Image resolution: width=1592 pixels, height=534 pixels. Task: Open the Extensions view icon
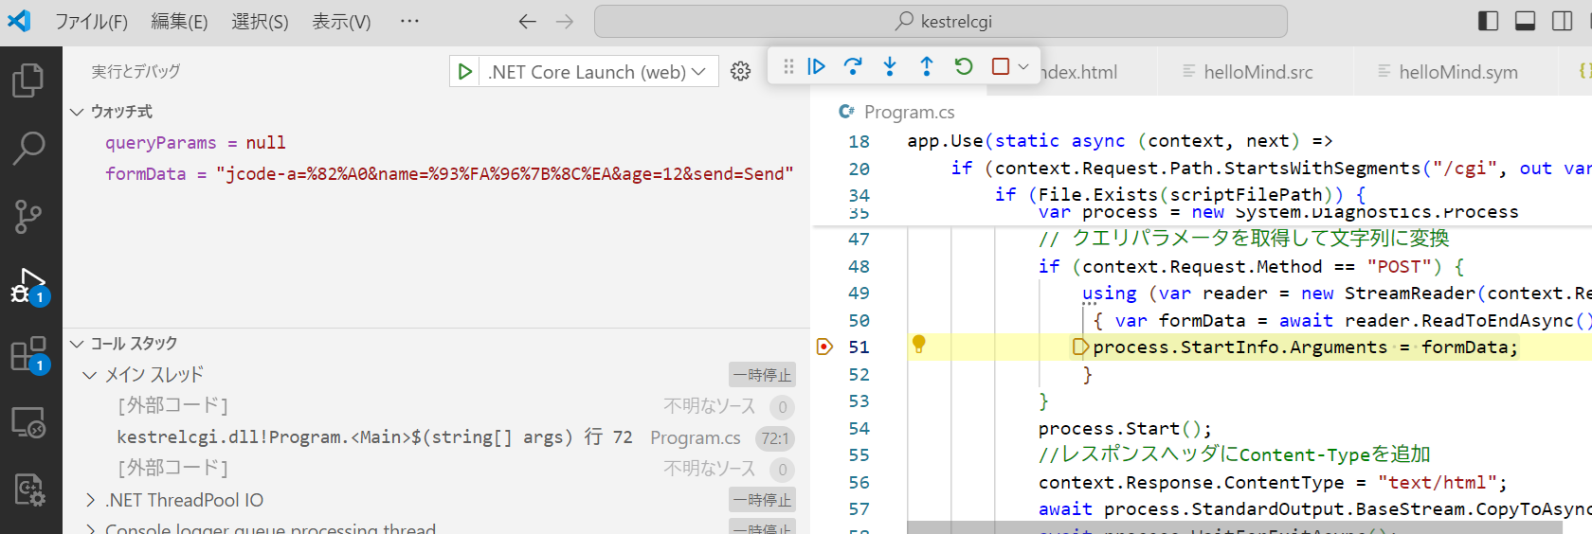click(x=28, y=354)
